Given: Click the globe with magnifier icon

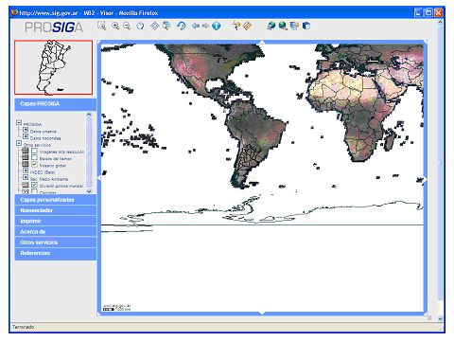Looking at the screenshot, I should [x=283, y=26].
